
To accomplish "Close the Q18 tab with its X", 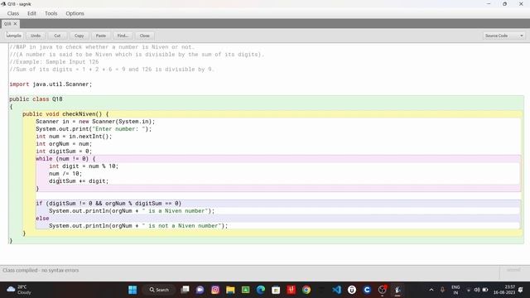I will coord(15,24).
